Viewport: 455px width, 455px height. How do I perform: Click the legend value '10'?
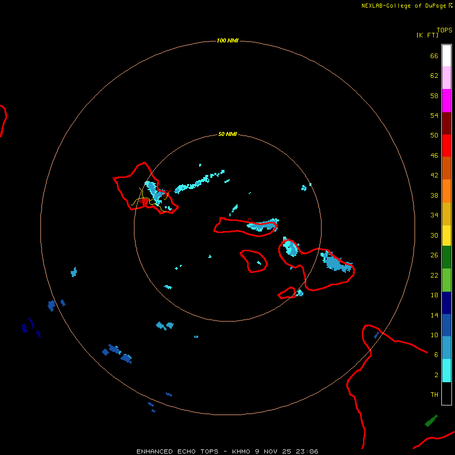pos(434,335)
